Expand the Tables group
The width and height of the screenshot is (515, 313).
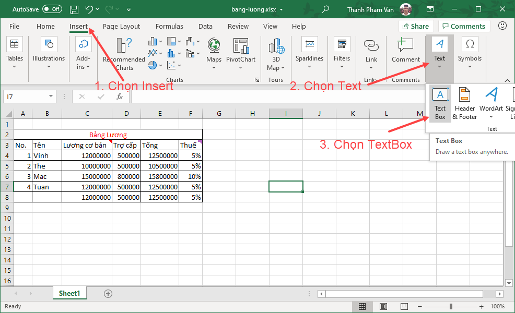[15, 53]
